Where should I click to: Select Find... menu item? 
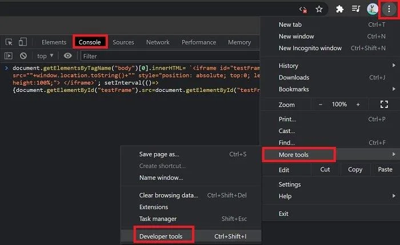331,143
